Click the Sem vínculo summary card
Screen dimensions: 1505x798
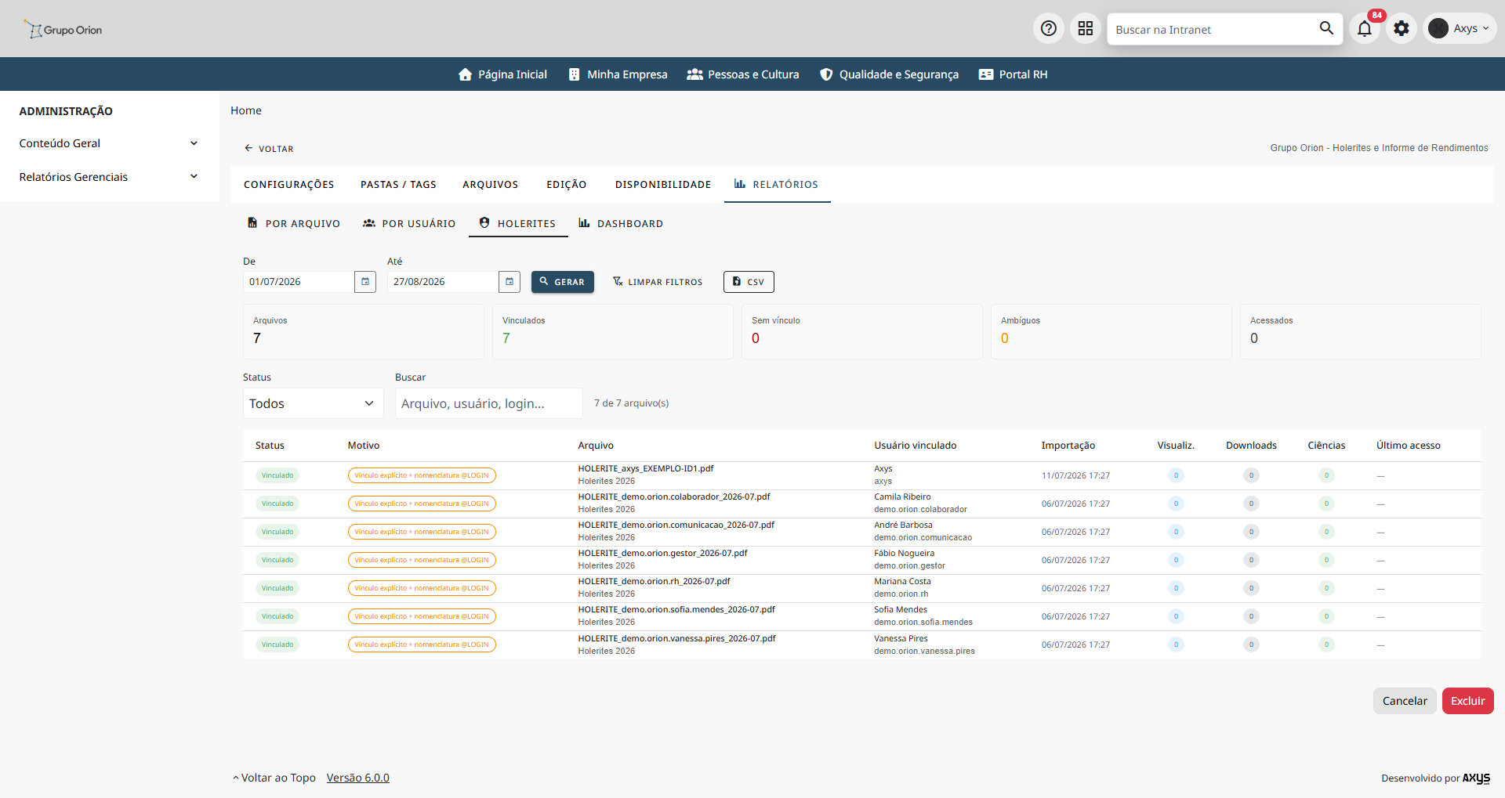[x=862, y=331]
